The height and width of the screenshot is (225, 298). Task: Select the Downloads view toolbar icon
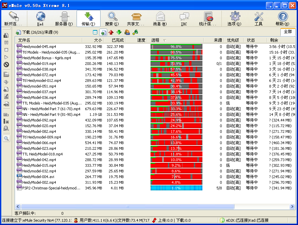[x=103, y=32]
